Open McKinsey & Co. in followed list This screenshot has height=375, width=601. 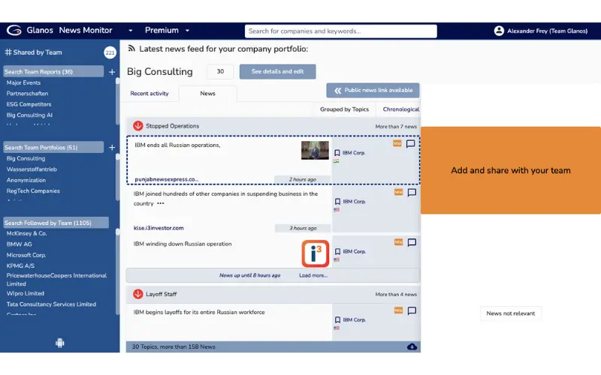[26, 233]
